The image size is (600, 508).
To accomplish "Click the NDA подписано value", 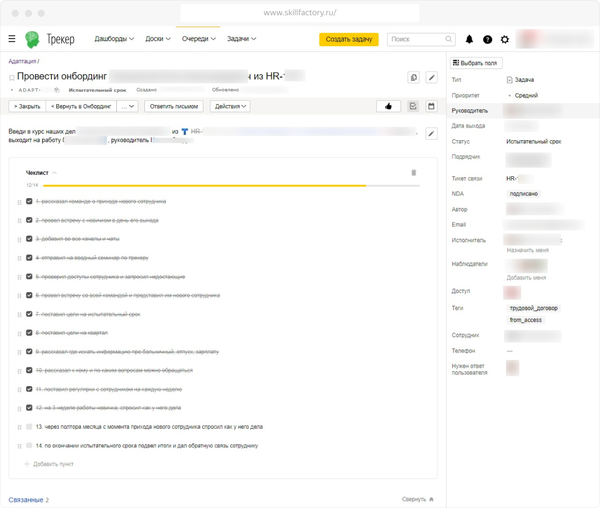I will [x=523, y=194].
